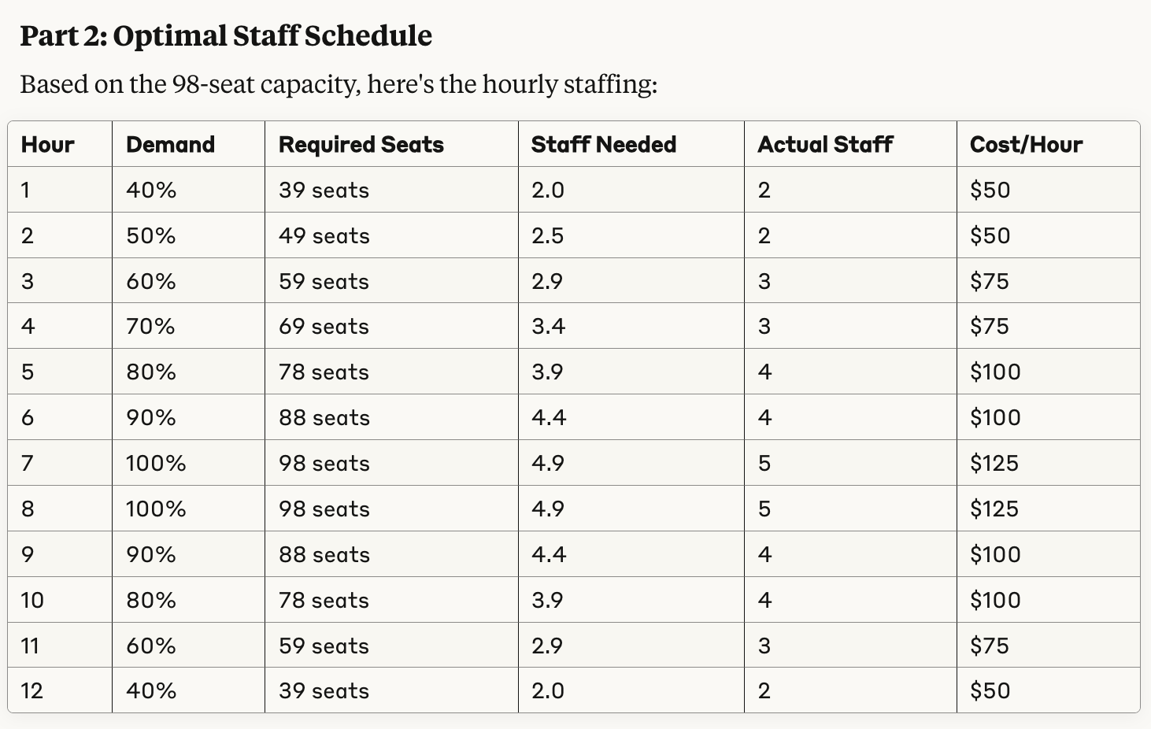Select the 49 seats cell
This screenshot has width=1151, height=729.
click(x=324, y=236)
